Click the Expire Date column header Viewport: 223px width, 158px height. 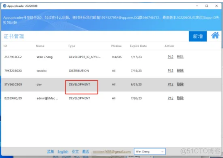click(x=138, y=46)
